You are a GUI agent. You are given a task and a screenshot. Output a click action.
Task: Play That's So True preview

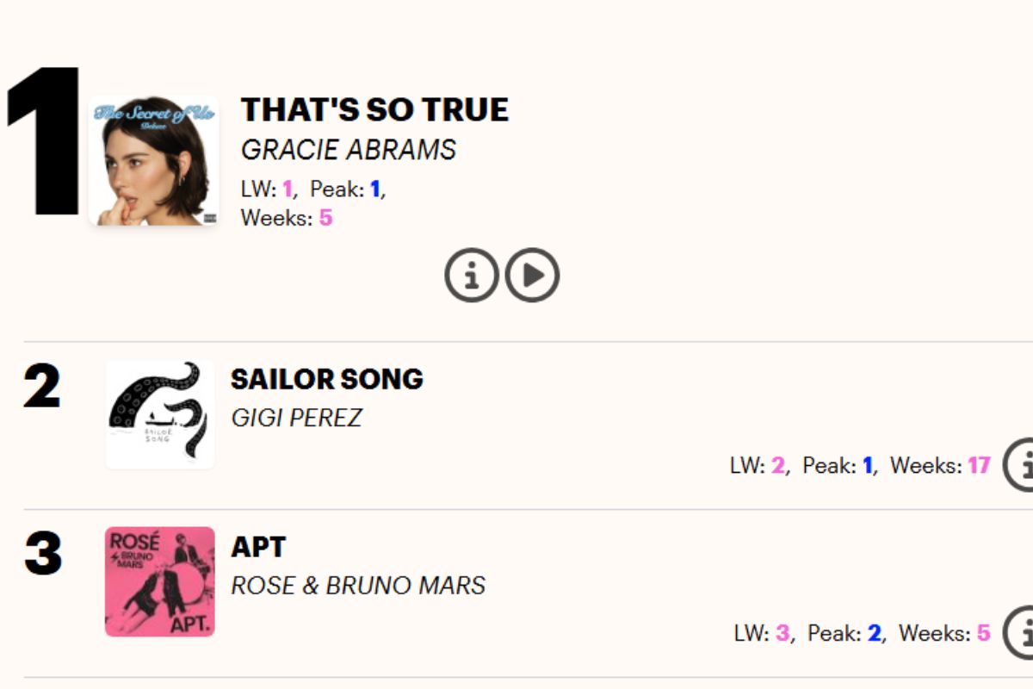(532, 275)
